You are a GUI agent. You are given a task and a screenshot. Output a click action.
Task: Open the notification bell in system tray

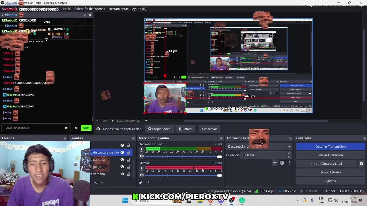[360, 200]
